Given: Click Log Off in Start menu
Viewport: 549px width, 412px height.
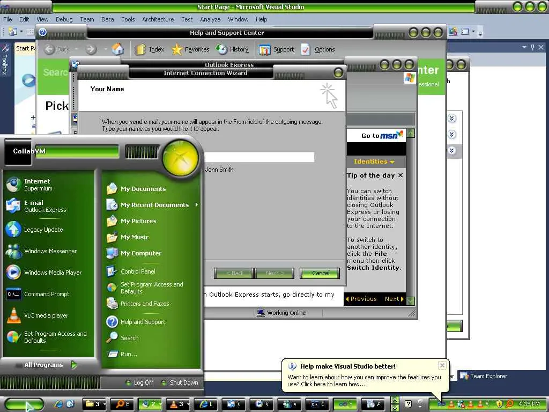Looking at the screenshot, I should click(x=140, y=382).
